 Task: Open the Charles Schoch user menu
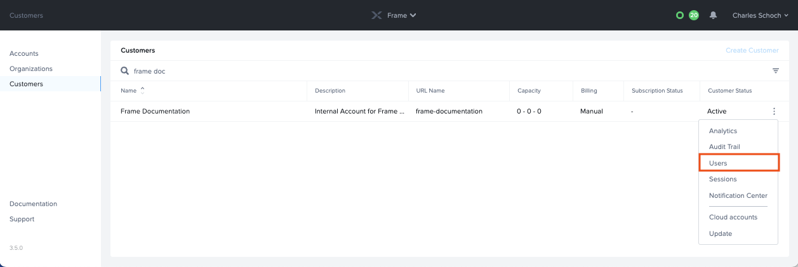pos(760,15)
